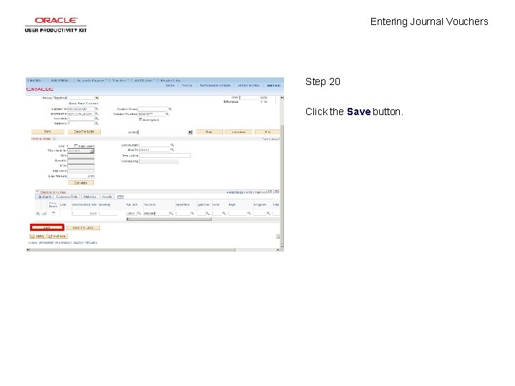Click the Sign out link
Viewport: 515px width, 386px height.
pos(273,85)
